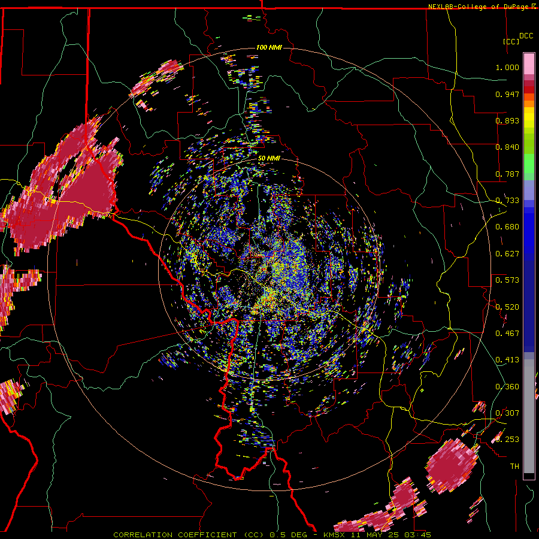Screen dimensions: 539x539
Task: Click the CORRELATION COEFFICIENT (CC) caption text
Action: coord(189,535)
